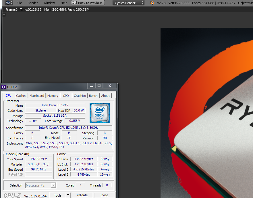Screen dimensions: 253x198
Task: Click the CPU-Z title bar app icon
Action: tap(3, 87)
